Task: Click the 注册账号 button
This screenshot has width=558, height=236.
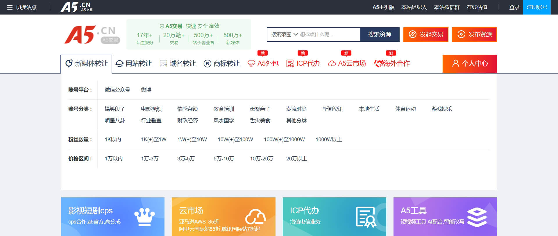Action: coord(537,7)
